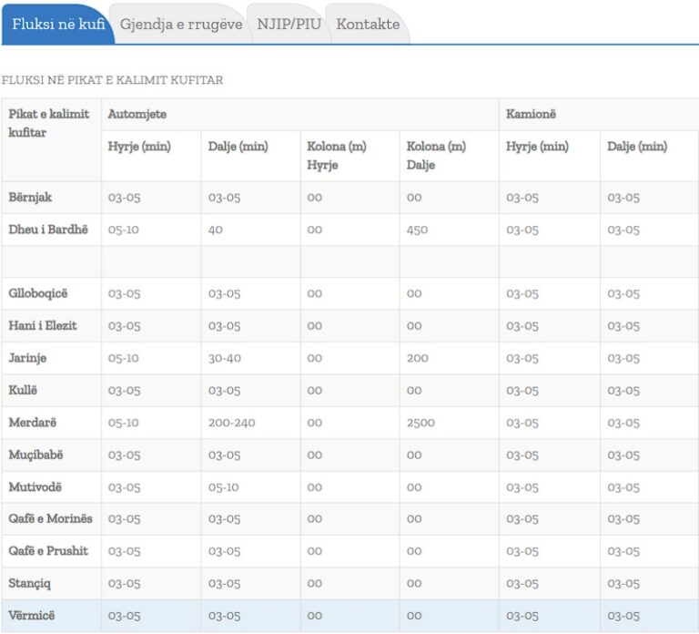This screenshot has width=699, height=634.
Task: Click Merdarë exit queue value 2500
Action: pos(420,423)
